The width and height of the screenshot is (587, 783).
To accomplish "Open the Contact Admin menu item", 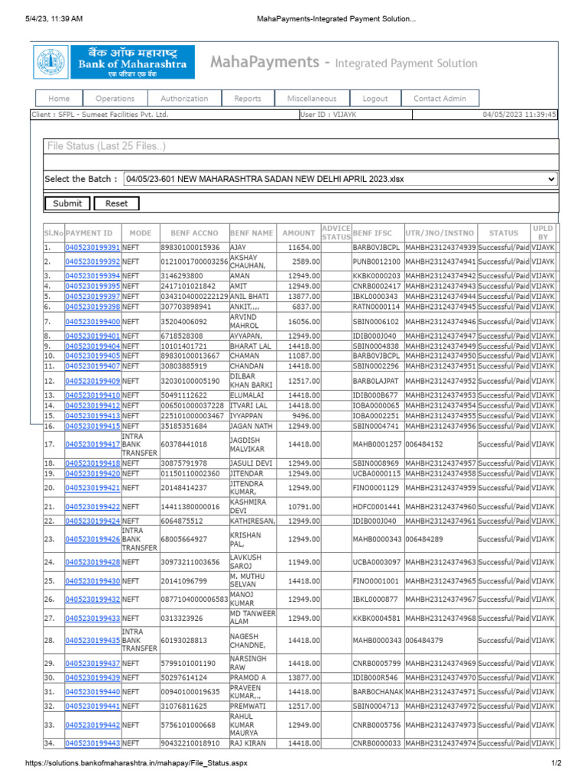I will (439, 99).
